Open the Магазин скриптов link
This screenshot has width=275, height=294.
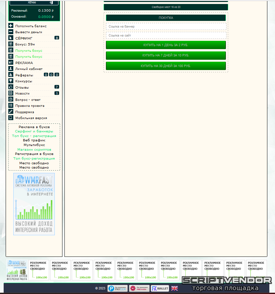34,150
